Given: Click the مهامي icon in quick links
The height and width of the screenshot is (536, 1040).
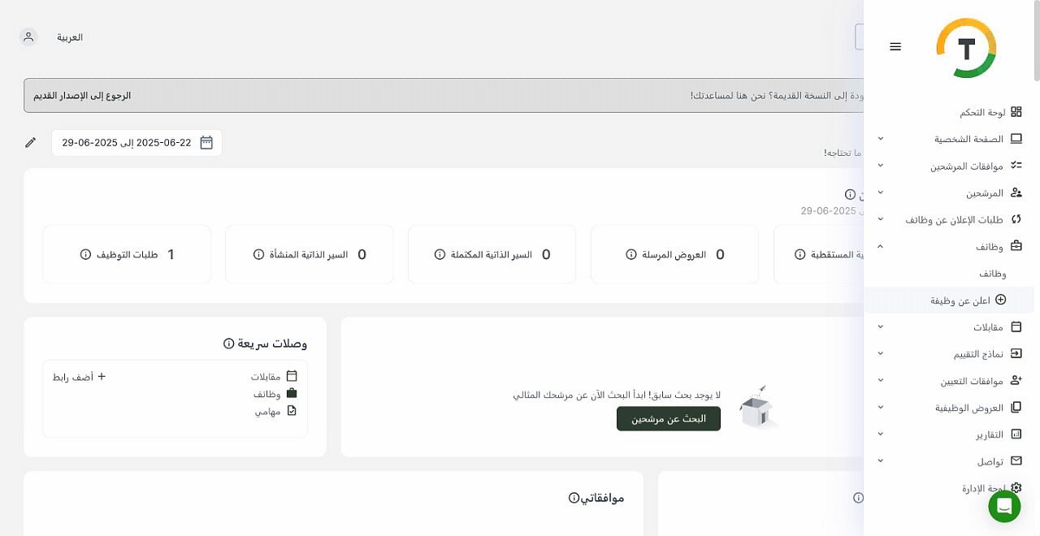Looking at the screenshot, I should point(292,411).
